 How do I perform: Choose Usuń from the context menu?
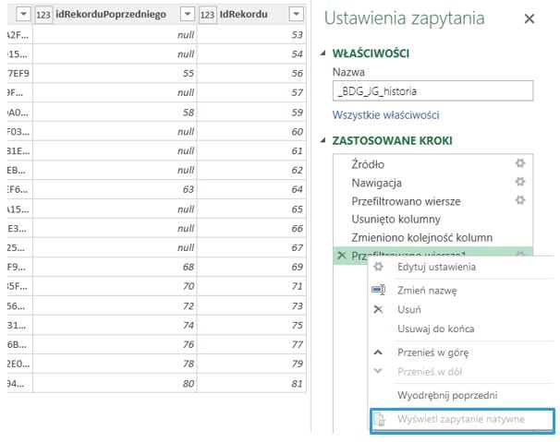[411, 309]
